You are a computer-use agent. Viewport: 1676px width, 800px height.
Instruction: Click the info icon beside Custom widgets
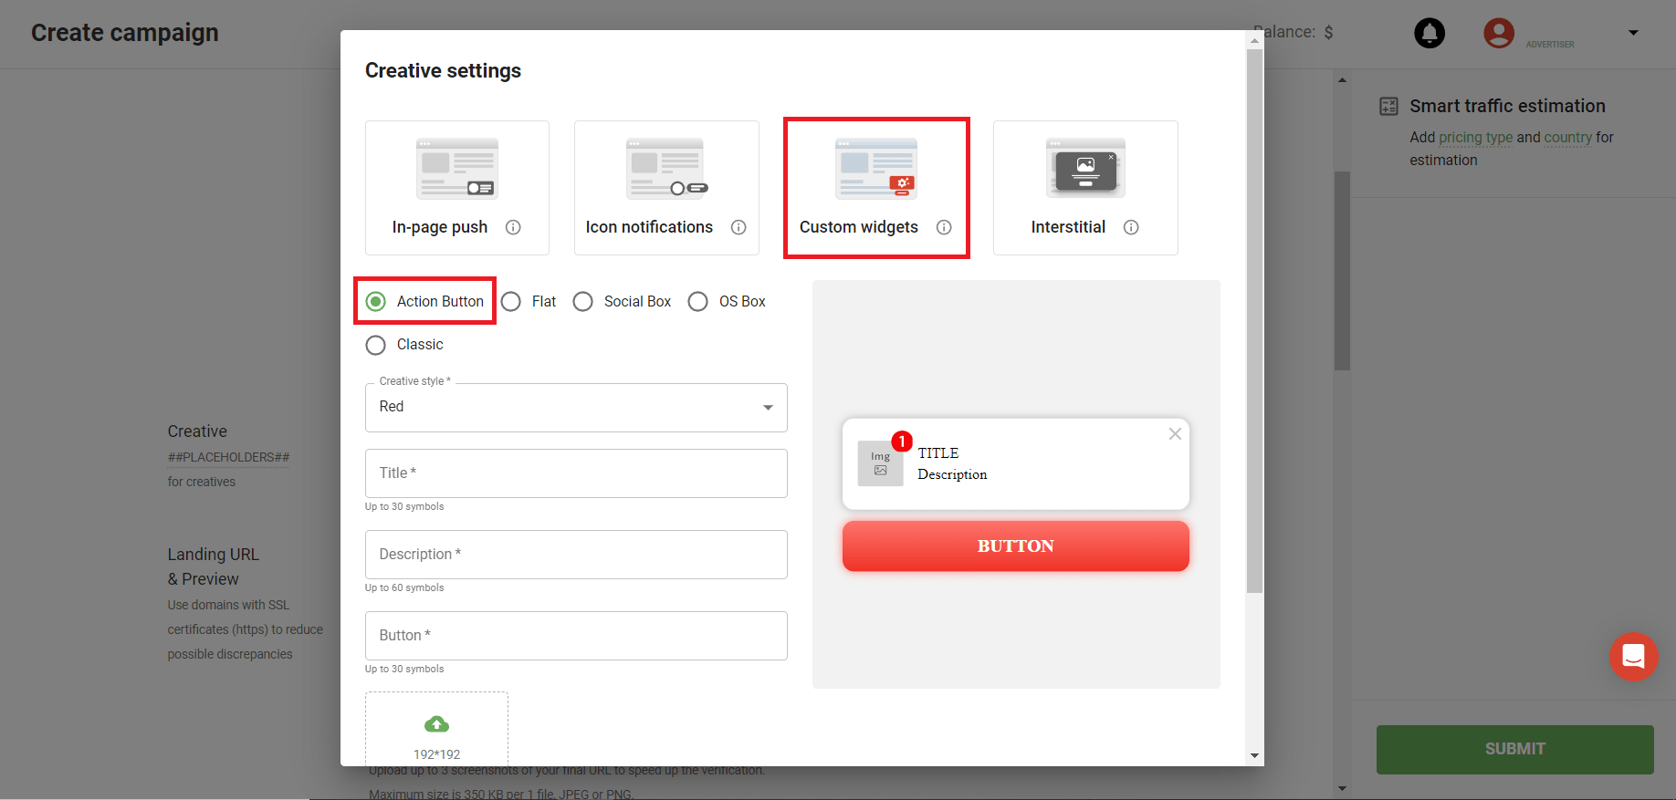(944, 227)
